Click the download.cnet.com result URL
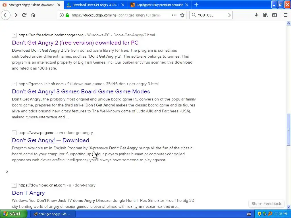 (x=57, y=185)
